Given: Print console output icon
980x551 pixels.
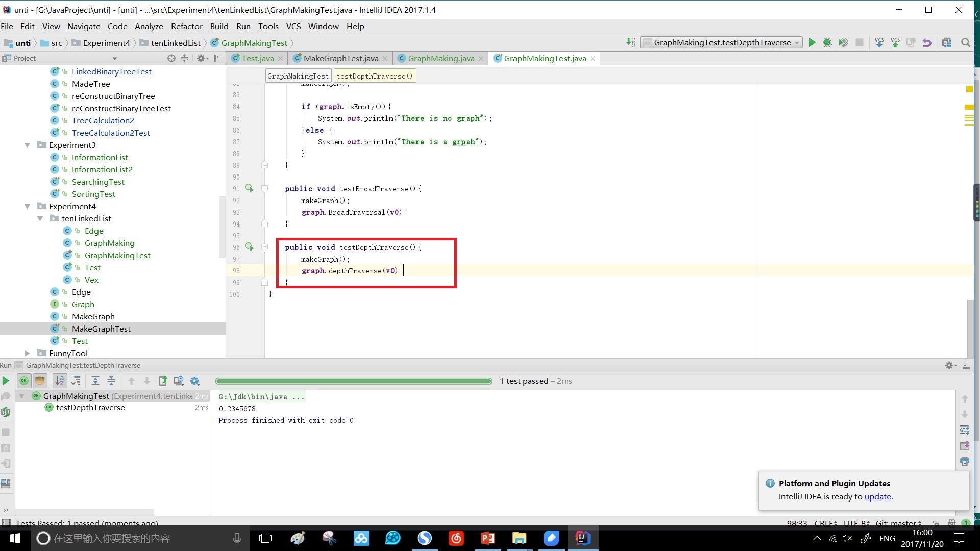Looking at the screenshot, I should pyautogui.click(x=964, y=462).
